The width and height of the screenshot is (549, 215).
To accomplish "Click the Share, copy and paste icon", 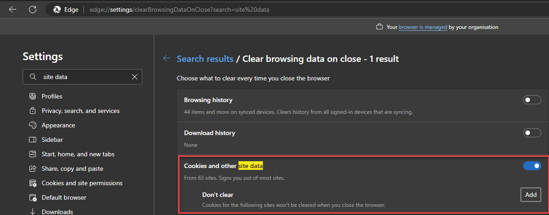I will [32, 168].
